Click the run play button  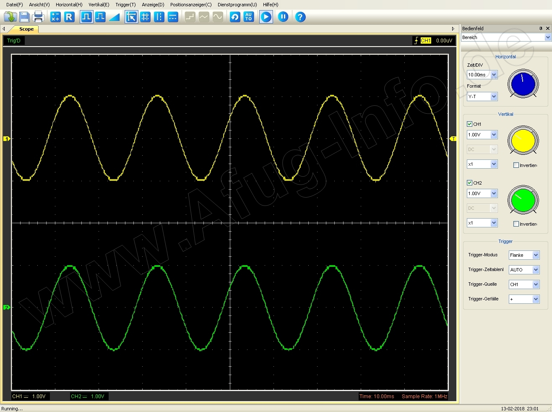click(266, 17)
